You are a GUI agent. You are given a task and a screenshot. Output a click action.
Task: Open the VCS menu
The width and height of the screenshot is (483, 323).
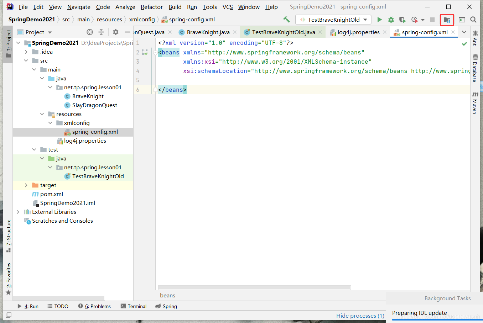228,7
